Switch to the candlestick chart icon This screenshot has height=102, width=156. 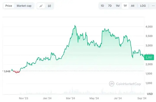(x=49, y=6)
